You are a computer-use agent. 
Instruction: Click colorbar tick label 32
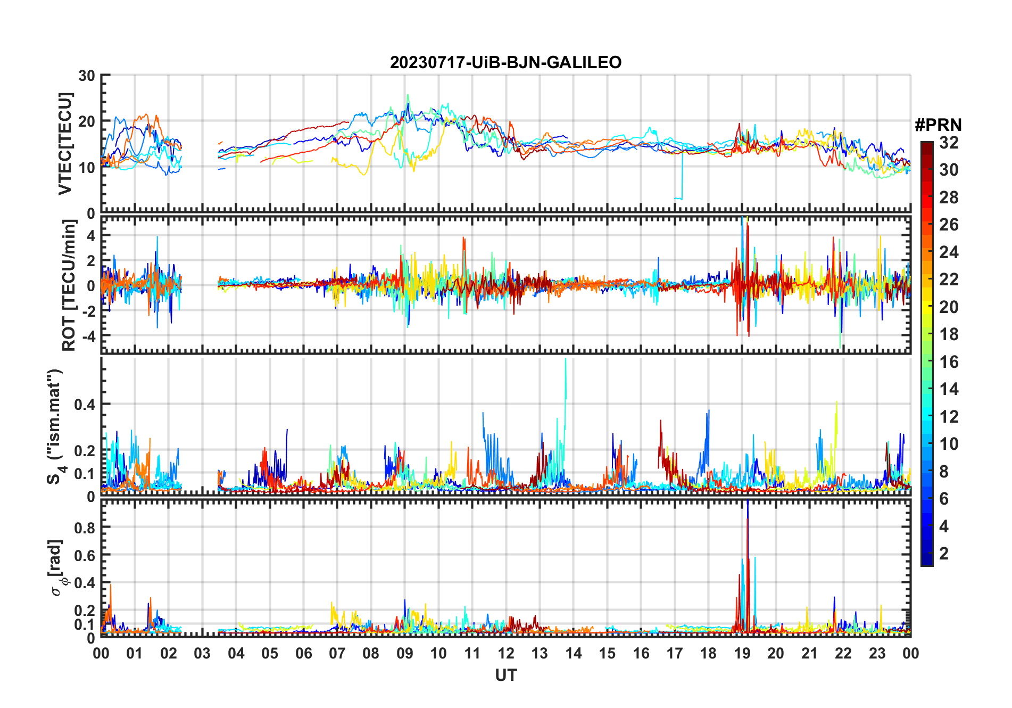click(949, 143)
